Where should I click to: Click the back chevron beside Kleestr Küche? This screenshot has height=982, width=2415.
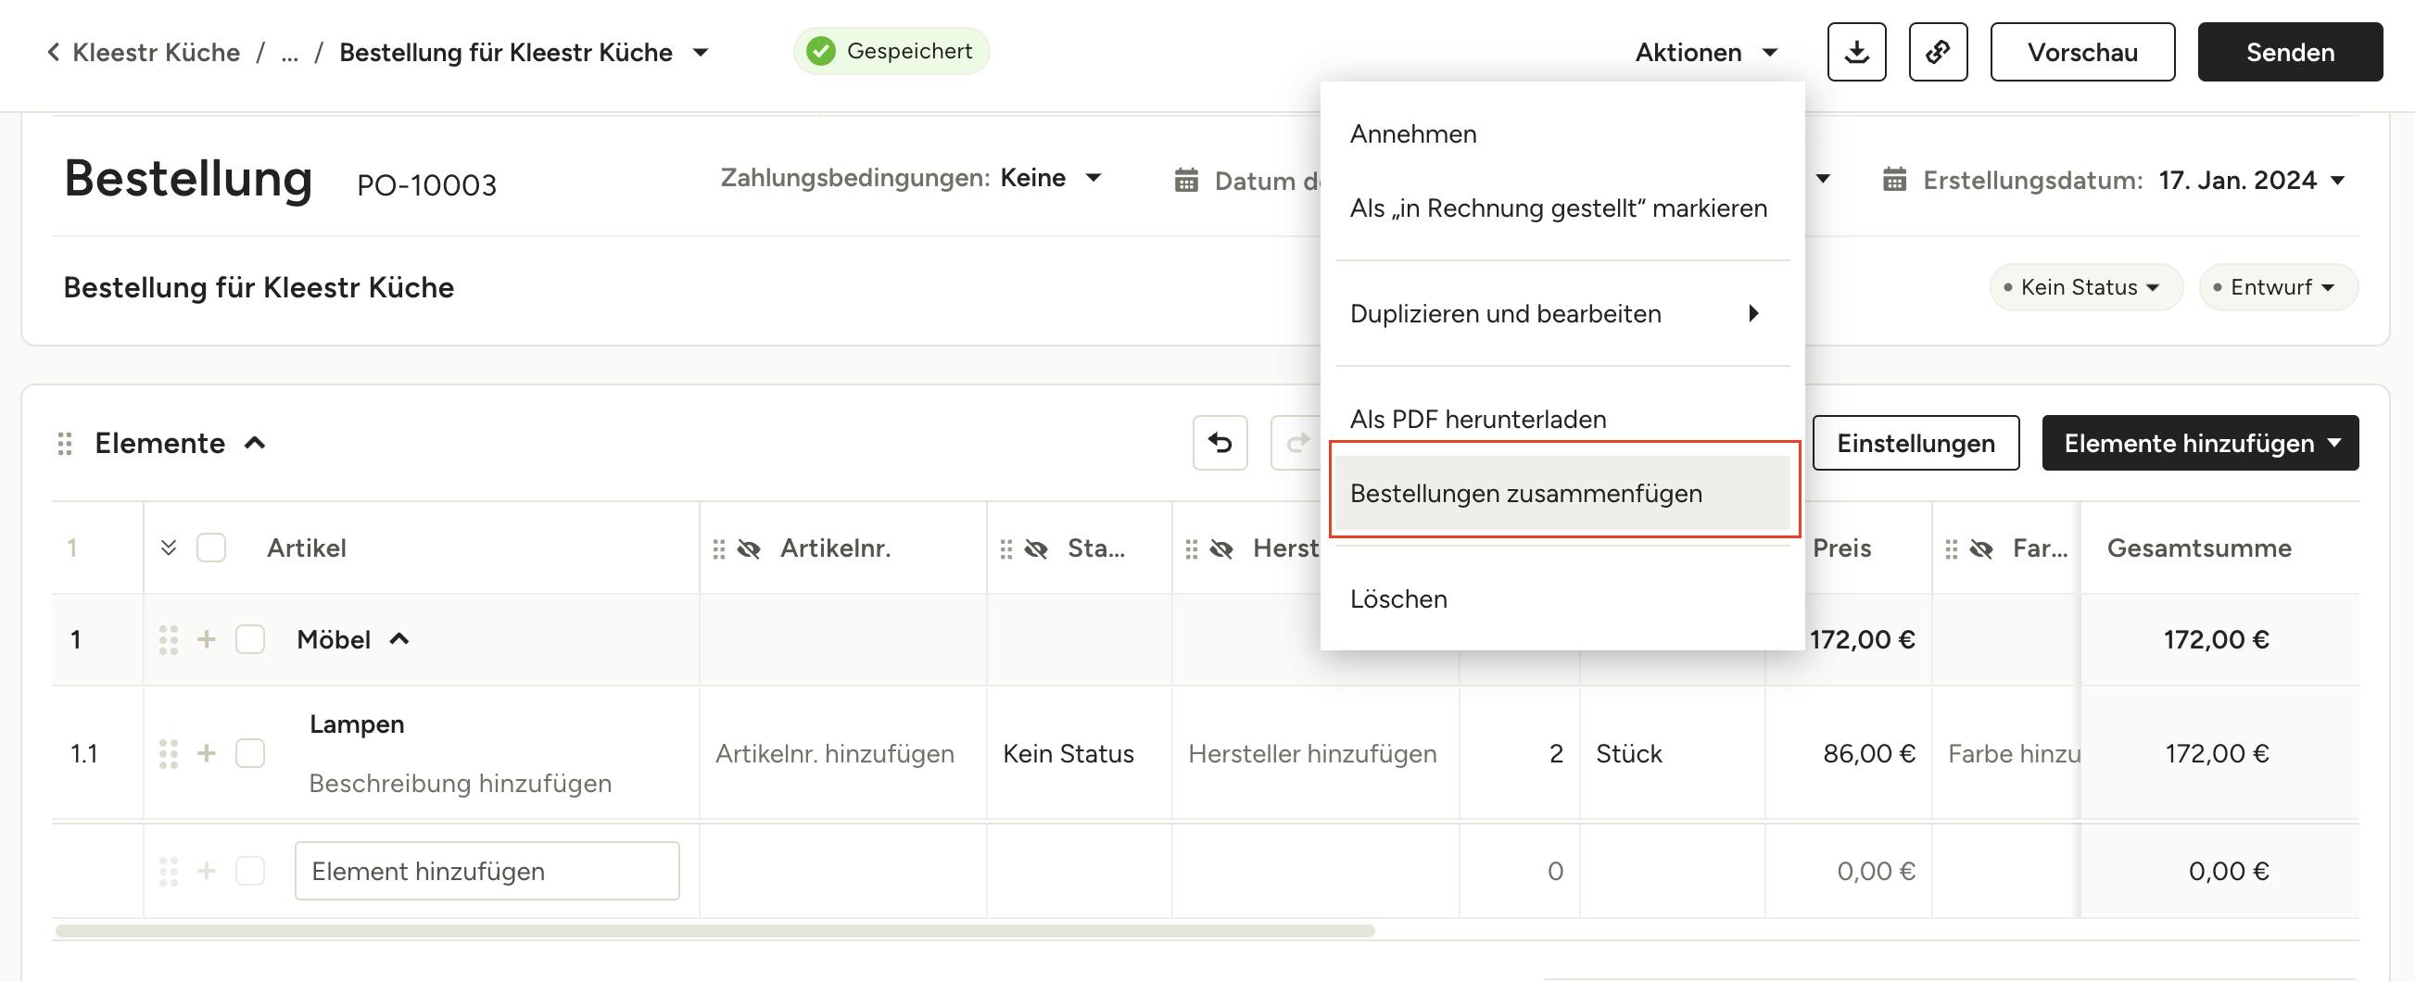point(54,53)
